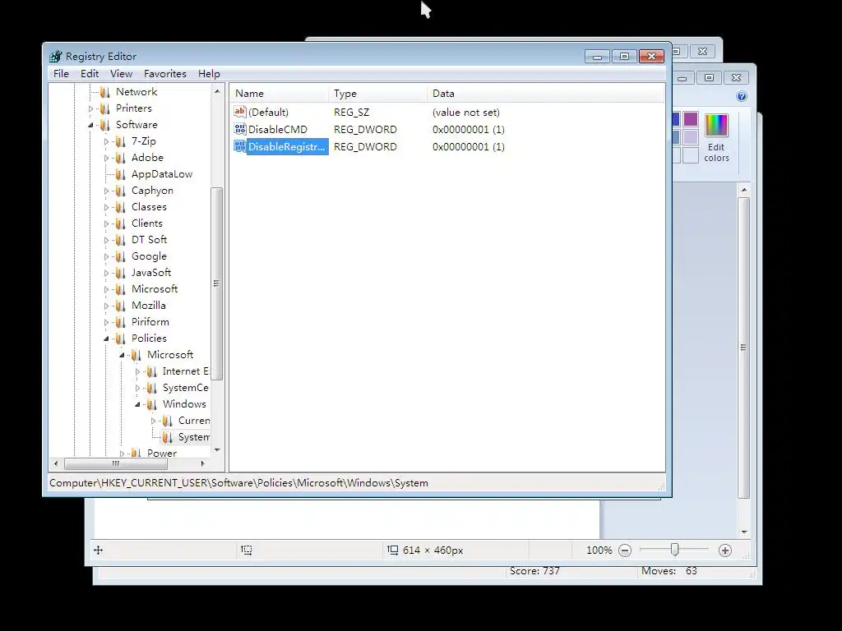The height and width of the screenshot is (631, 842).
Task: Select the Clients folder icon
Action: [x=121, y=223]
